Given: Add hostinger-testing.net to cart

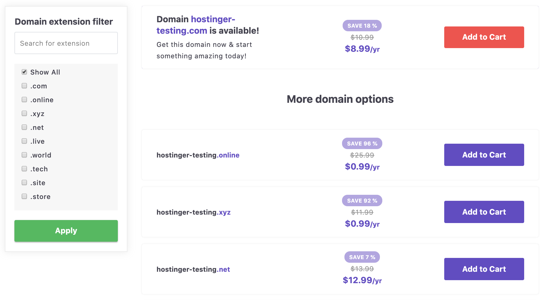Looking at the screenshot, I should 484,269.
